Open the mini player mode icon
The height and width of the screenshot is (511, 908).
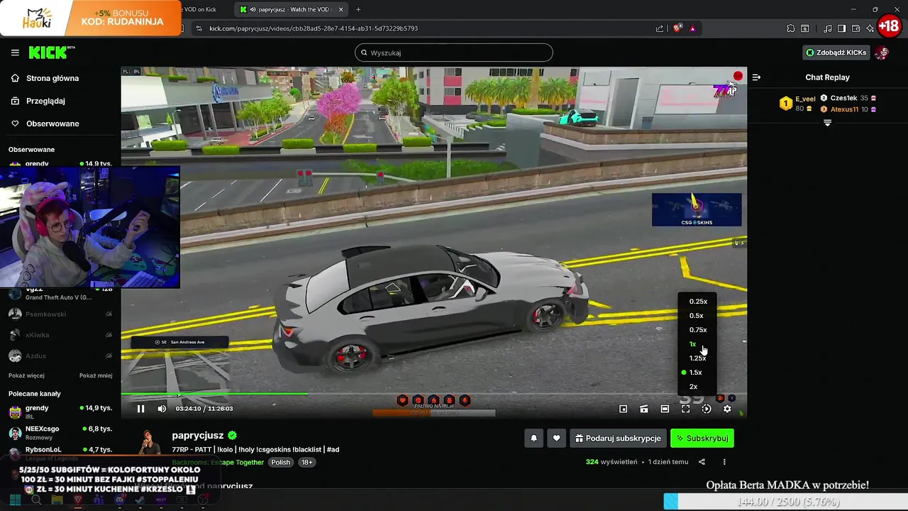coord(624,409)
